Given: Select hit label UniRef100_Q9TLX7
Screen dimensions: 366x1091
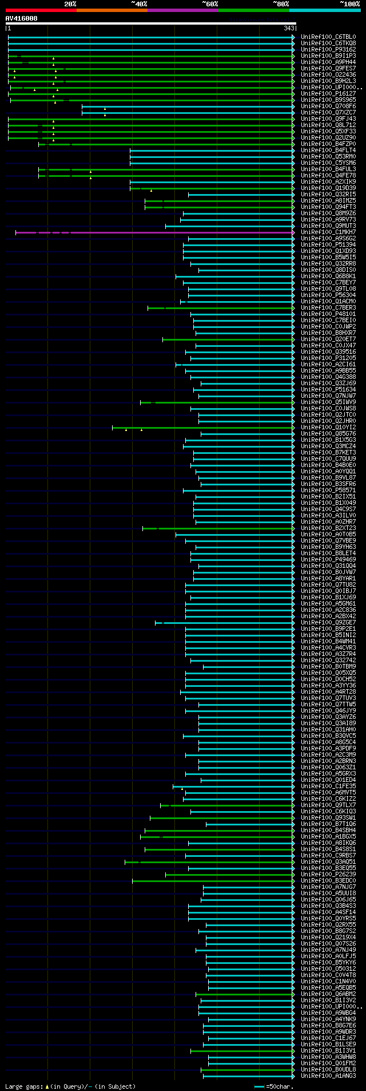Looking at the screenshot, I should tap(328, 805).
